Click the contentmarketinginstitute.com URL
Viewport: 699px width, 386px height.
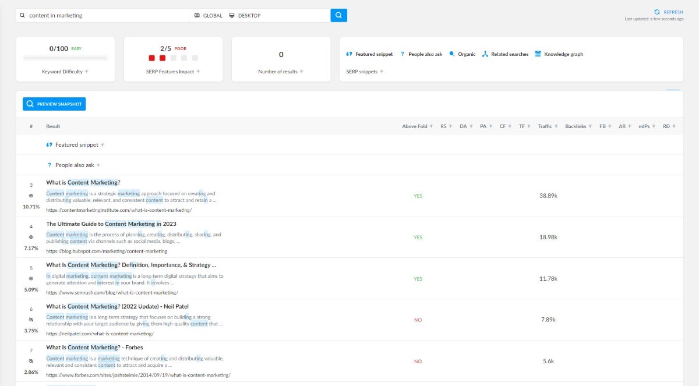pos(119,210)
